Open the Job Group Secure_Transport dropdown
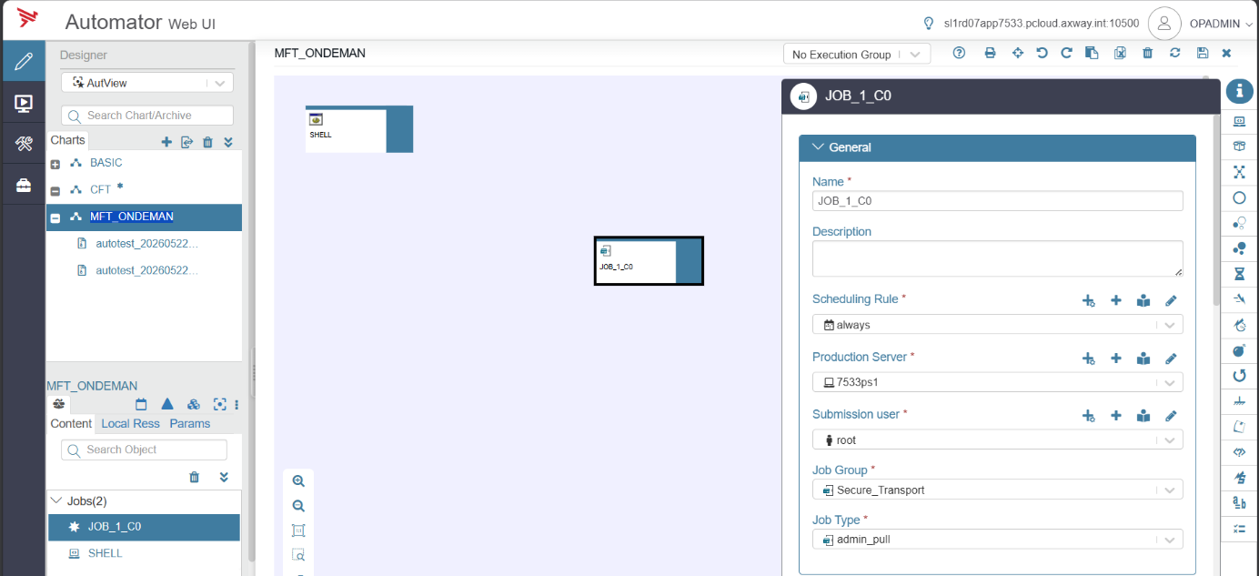1259x576 pixels. click(997, 490)
